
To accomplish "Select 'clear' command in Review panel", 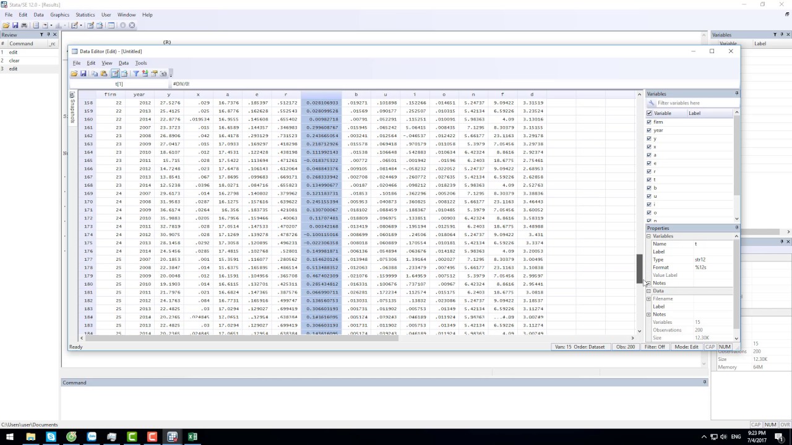I will [14, 61].
